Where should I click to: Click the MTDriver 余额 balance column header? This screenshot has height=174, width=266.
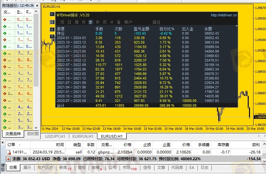208,29
